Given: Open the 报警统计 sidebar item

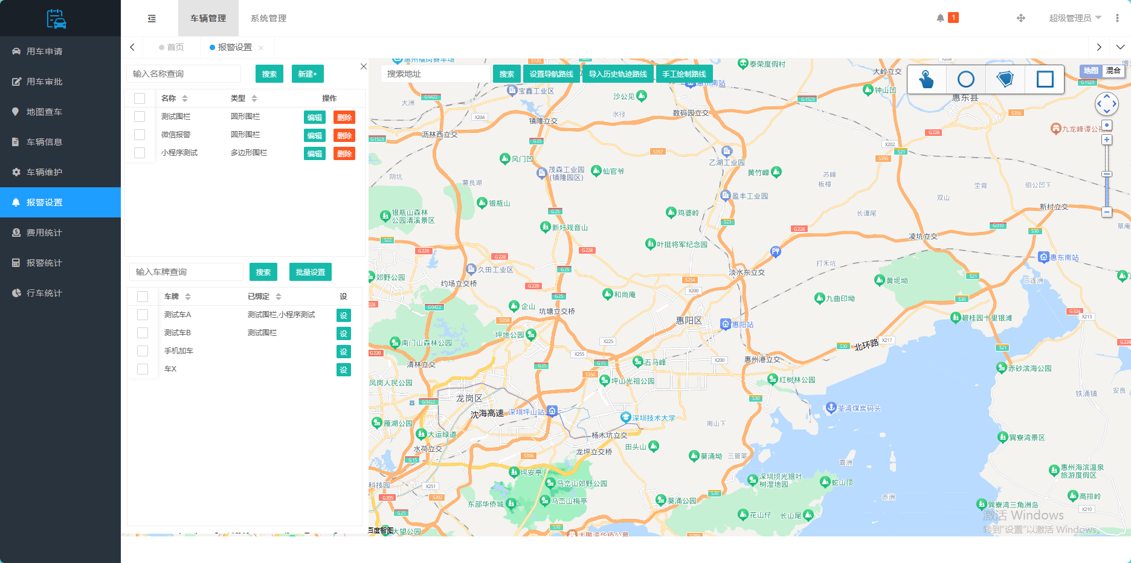Looking at the screenshot, I should pyautogui.click(x=60, y=263).
